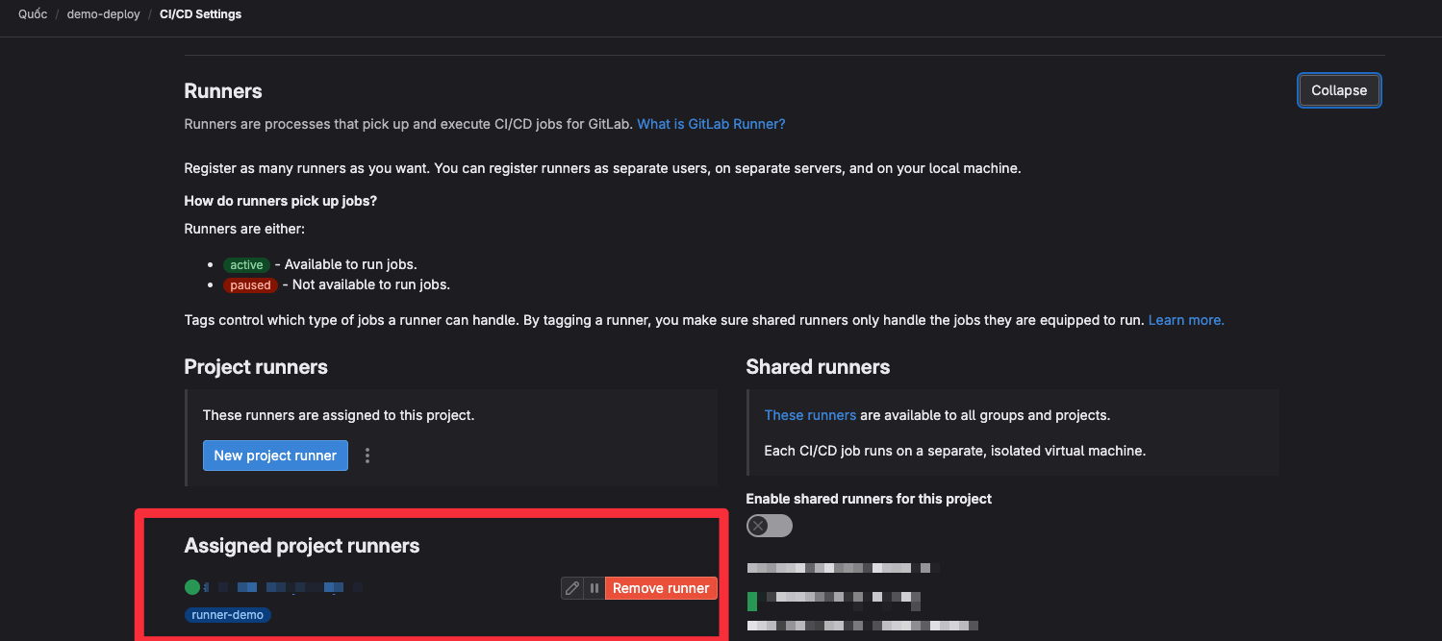
Task: Click the green shared runner status indicator
Action: (x=752, y=602)
